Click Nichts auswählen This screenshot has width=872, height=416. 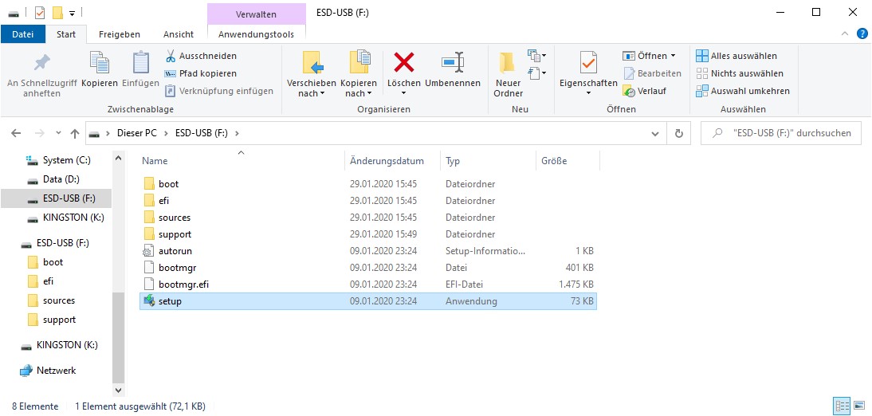(x=740, y=73)
